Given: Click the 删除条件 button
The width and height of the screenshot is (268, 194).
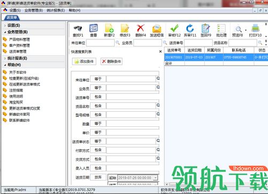Looking at the screenshot, I should point(111,61).
